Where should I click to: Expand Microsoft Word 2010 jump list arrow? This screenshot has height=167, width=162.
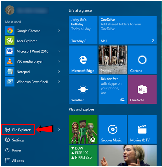pyautogui.click(x=59, y=51)
